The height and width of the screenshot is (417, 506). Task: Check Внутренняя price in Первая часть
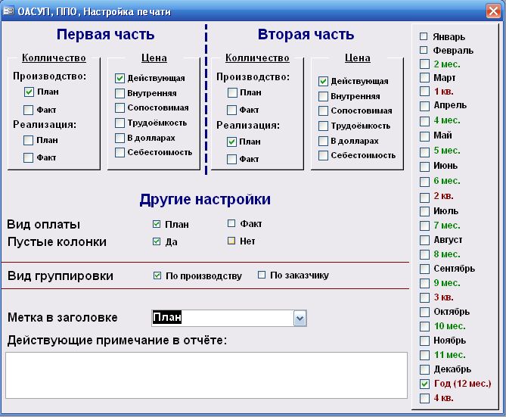click(120, 93)
